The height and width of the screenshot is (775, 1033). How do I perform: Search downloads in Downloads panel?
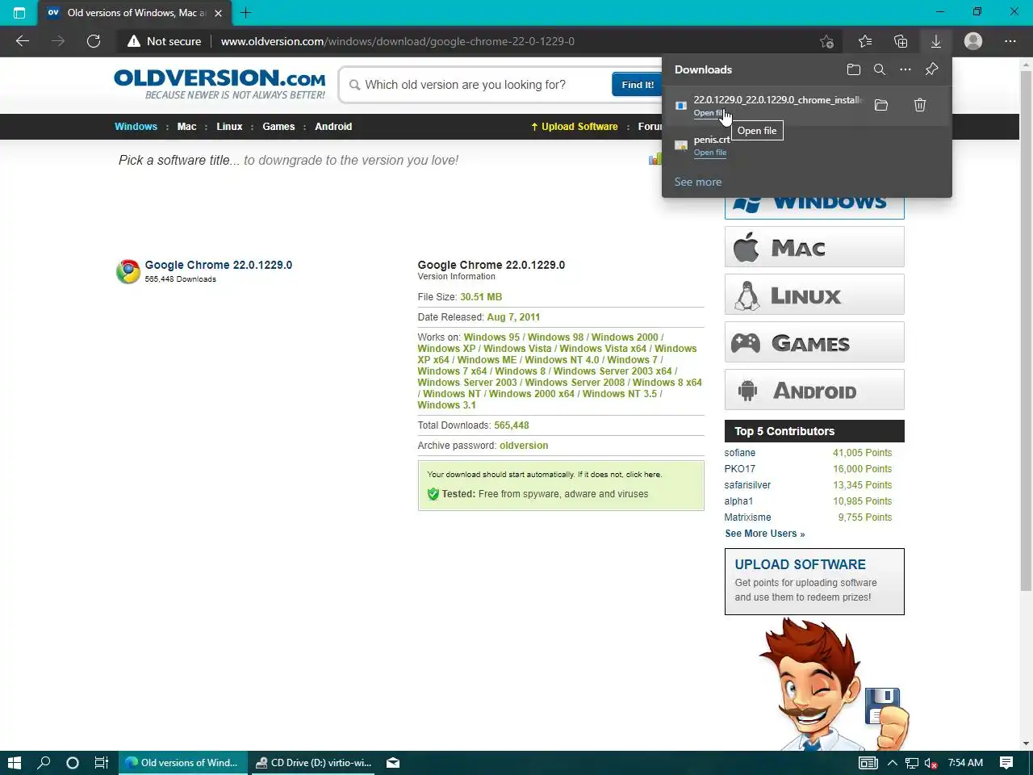(880, 69)
